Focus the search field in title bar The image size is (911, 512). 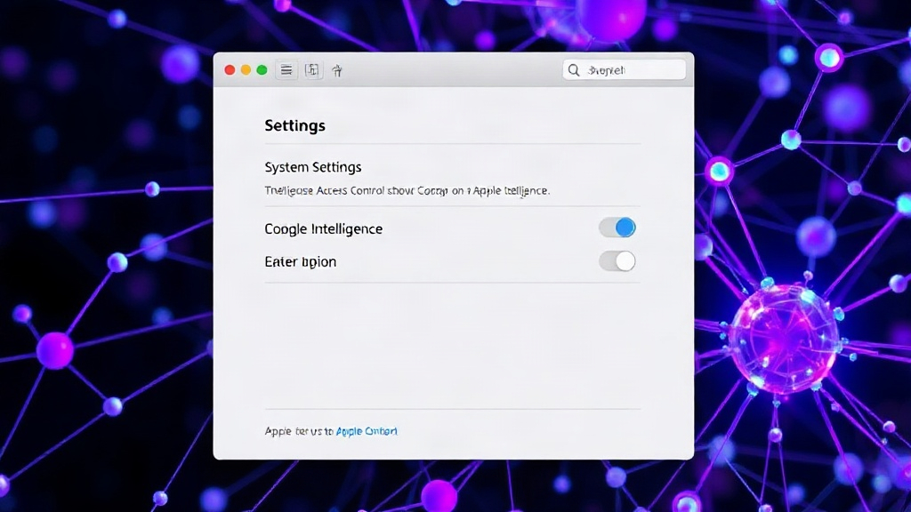click(x=624, y=70)
